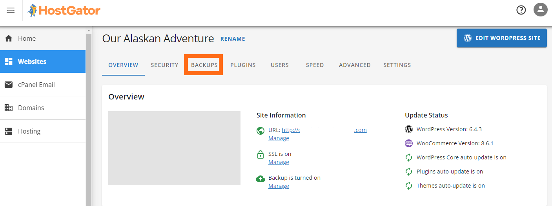Click Manage link under Backup turned on
This screenshot has width=552, height=206.
pos(279,186)
